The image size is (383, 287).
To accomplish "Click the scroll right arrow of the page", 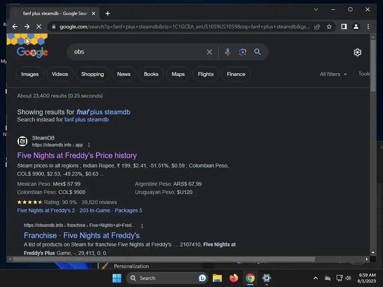I will pyautogui.click(x=367, y=259).
